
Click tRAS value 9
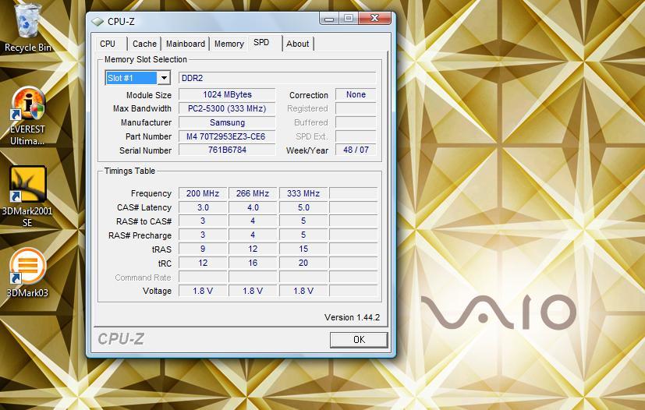[x=203, y=249]
